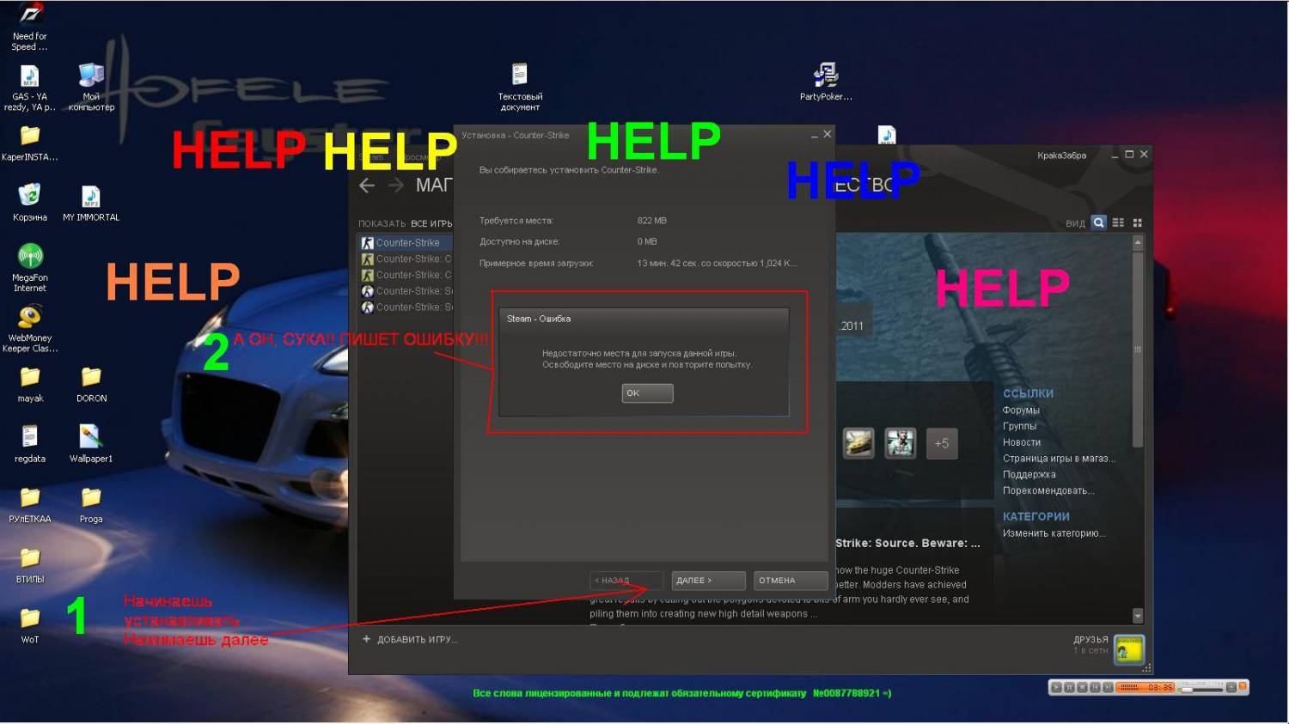This screenshot has height=724, width=1289.
Task: Click ДАЛЕЕ in the install wizard
Action: (708, 581)
